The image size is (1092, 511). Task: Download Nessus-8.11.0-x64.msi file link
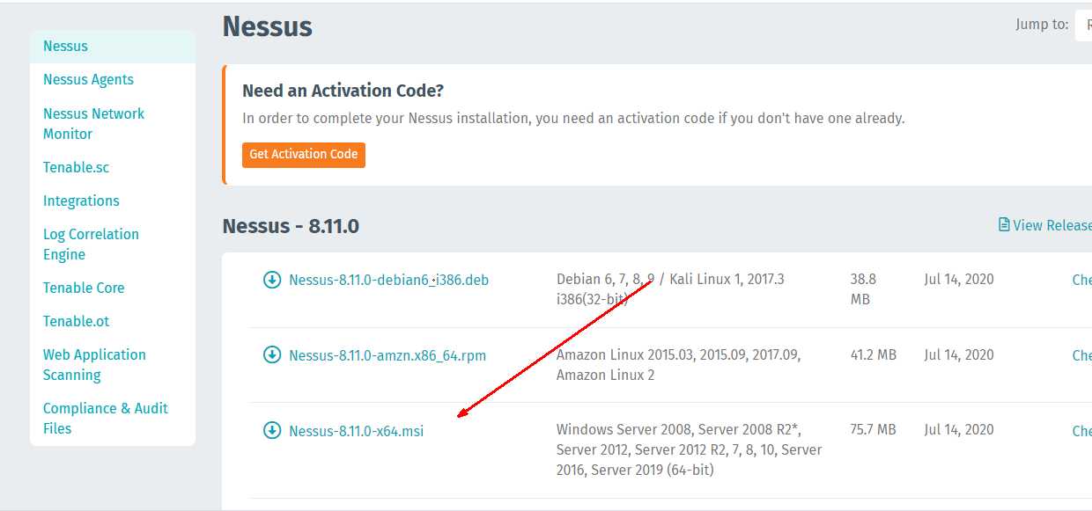point(357,431)
